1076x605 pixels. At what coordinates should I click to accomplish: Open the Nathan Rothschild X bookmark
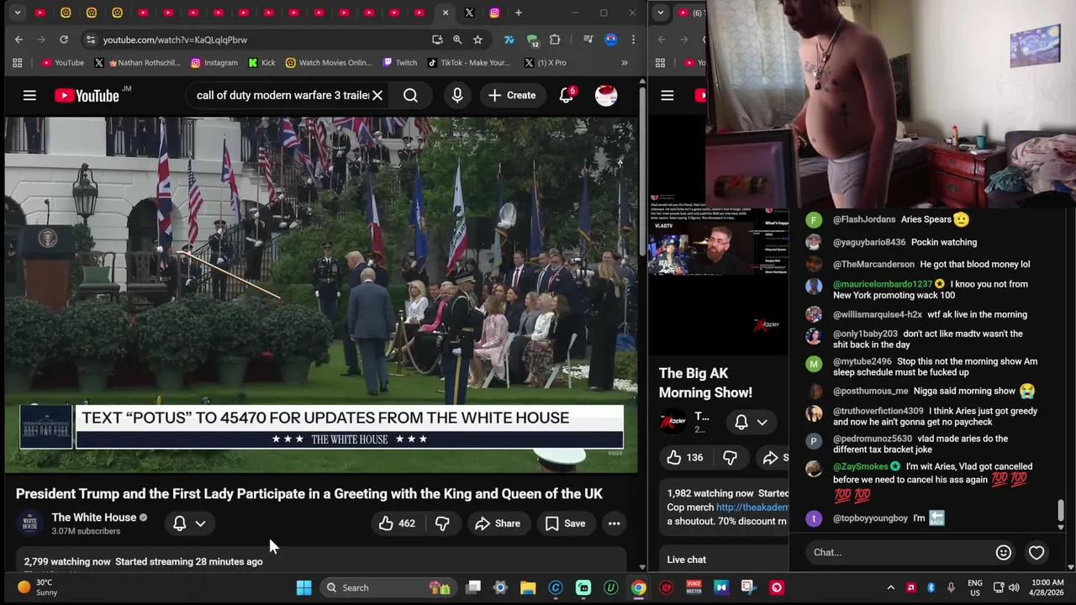(137, 62)
